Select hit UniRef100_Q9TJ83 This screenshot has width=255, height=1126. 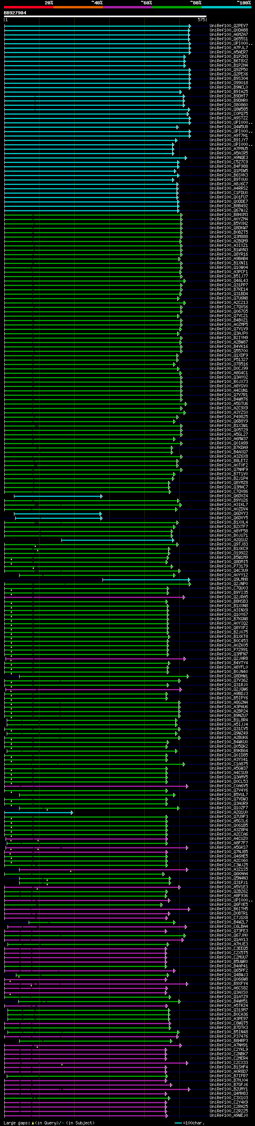228,544
